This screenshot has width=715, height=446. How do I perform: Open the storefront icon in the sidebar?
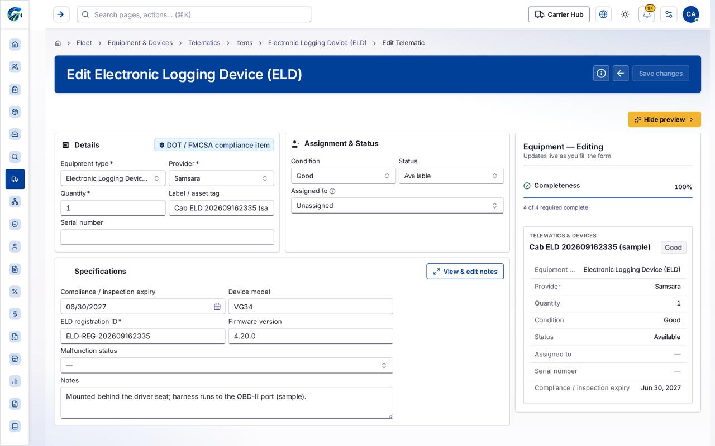coord(15,358)
